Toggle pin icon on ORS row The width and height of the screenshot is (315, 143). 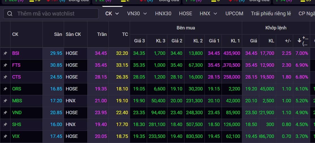point(5,89)
